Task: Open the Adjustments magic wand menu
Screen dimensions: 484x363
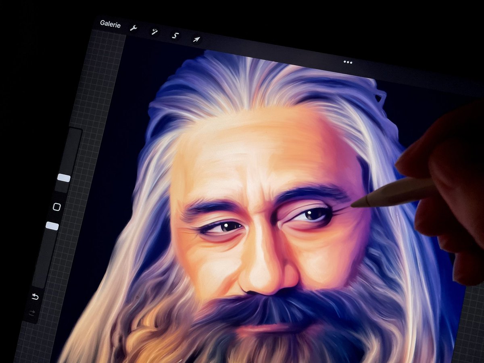Action: pyautogui.click(x=154, y=31)
